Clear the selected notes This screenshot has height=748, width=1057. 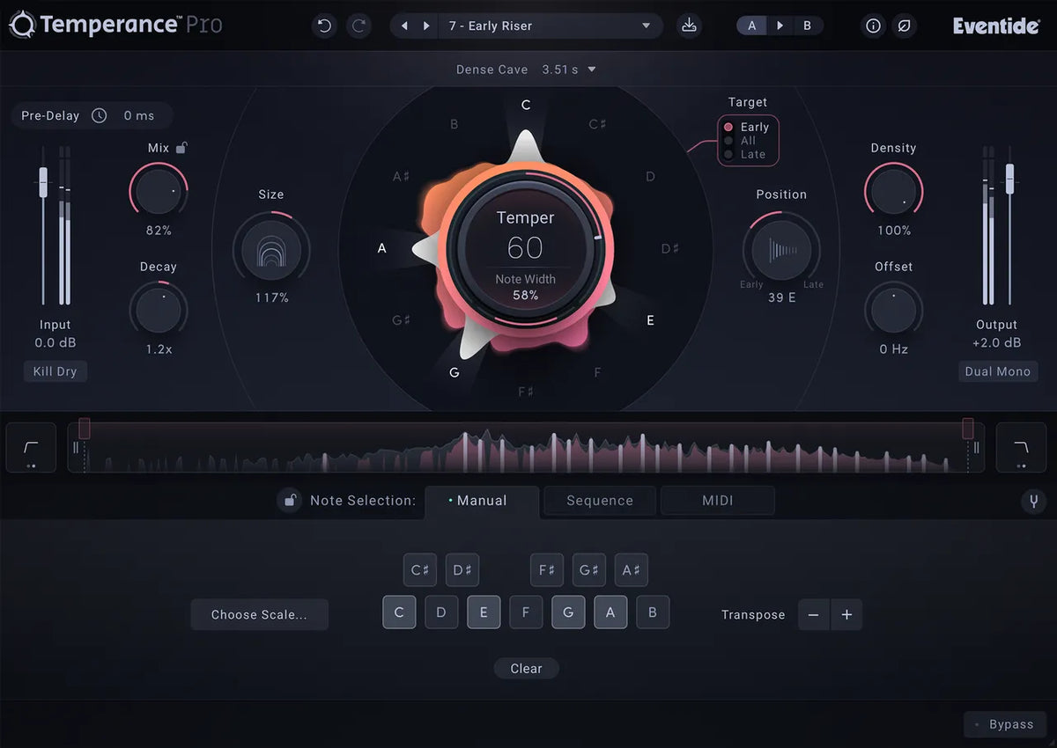point(526,668)
